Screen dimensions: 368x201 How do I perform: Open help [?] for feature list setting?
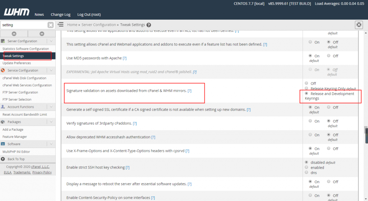265,44
